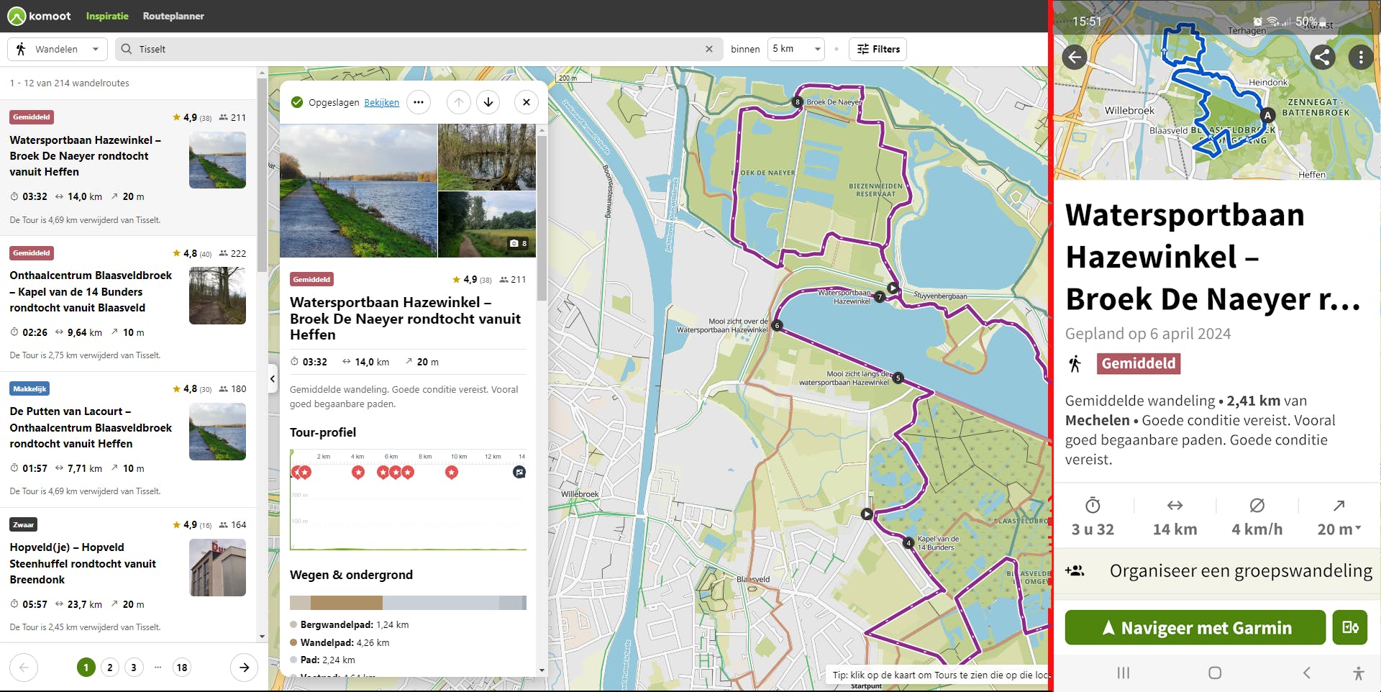The width and height of the screenshot is (1381, 692).
Task: Share the route from the mobile view
Action: point(1323,58)
